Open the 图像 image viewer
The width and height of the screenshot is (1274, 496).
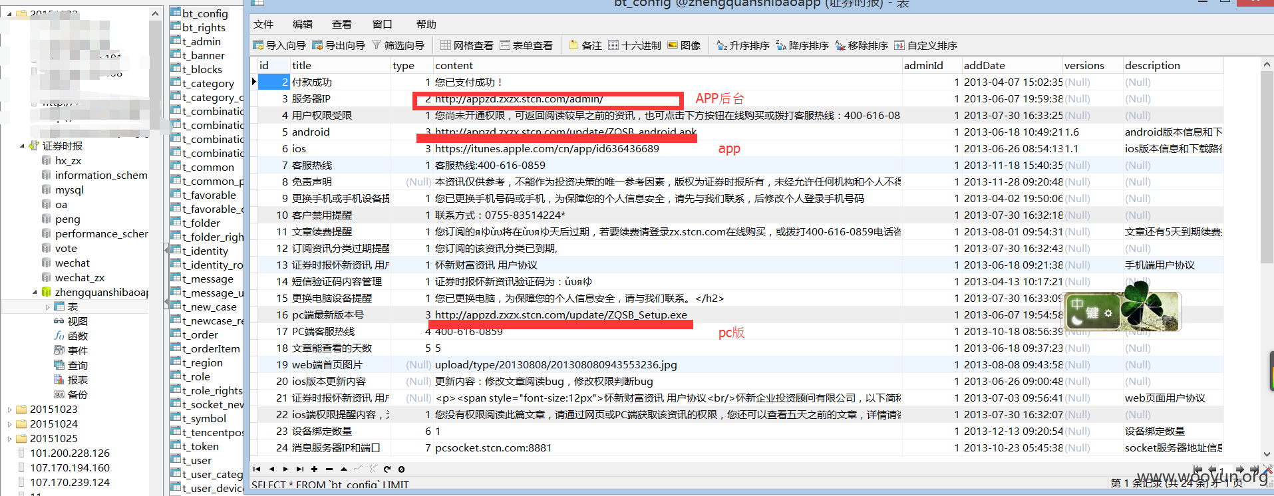[684, 45]
